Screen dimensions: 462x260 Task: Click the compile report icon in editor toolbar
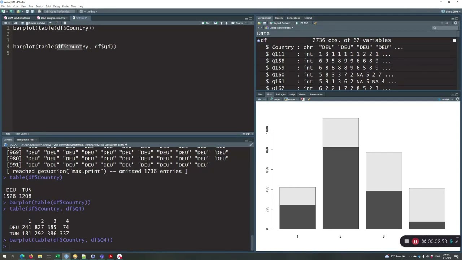point(65,23)
